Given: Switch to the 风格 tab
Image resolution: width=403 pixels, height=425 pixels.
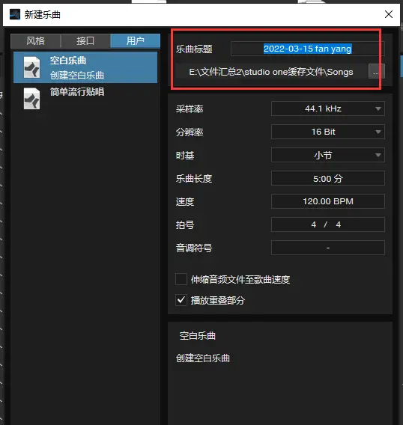Looking at the screenshot, I should point(35,41).
